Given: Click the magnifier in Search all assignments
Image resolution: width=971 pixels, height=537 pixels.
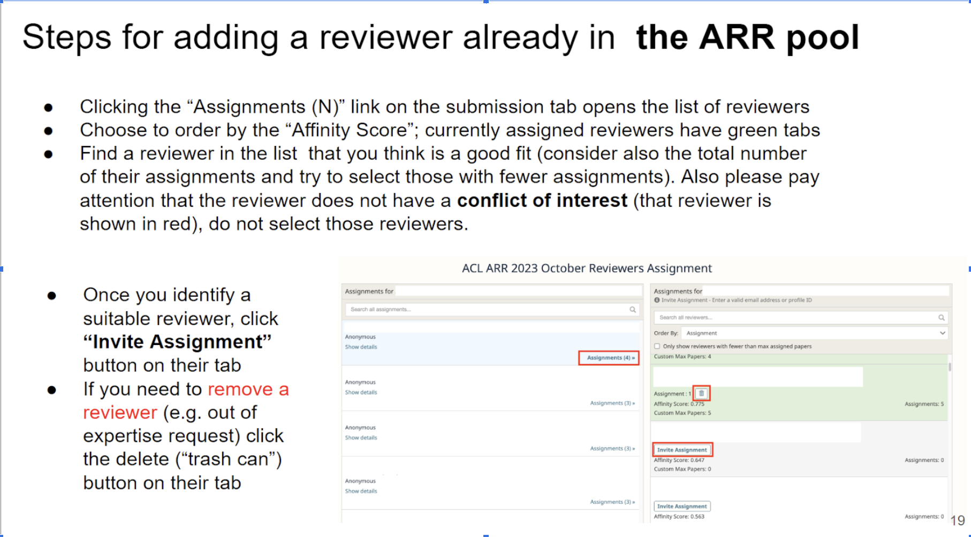Looking at the screenshot, I should tap(633, 309).
